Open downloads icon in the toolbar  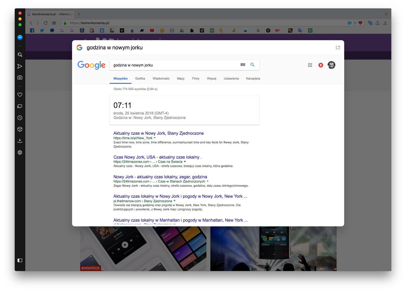tap(385, 23)
